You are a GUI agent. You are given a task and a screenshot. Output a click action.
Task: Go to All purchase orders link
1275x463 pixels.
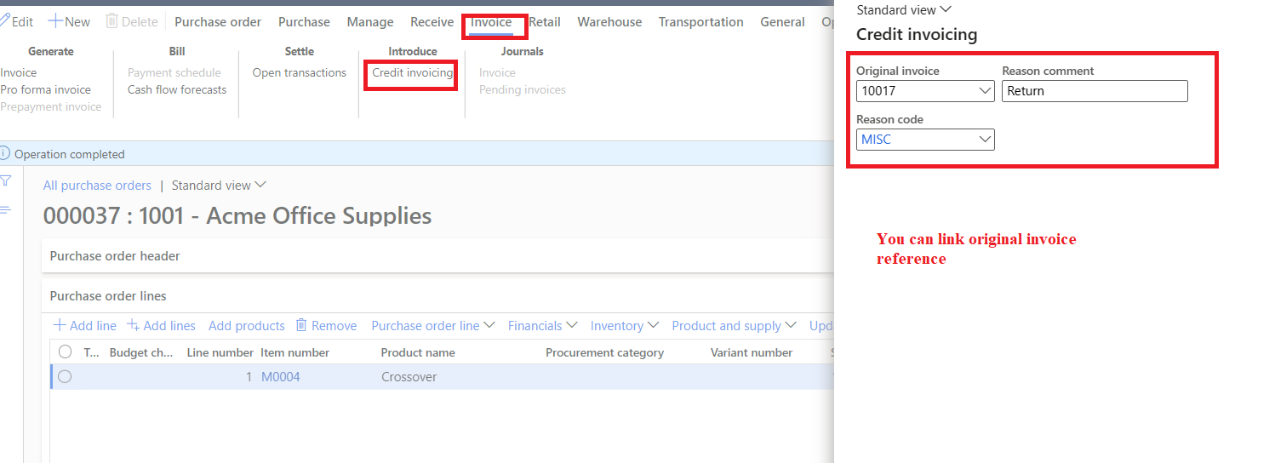[x=97, y=186]
